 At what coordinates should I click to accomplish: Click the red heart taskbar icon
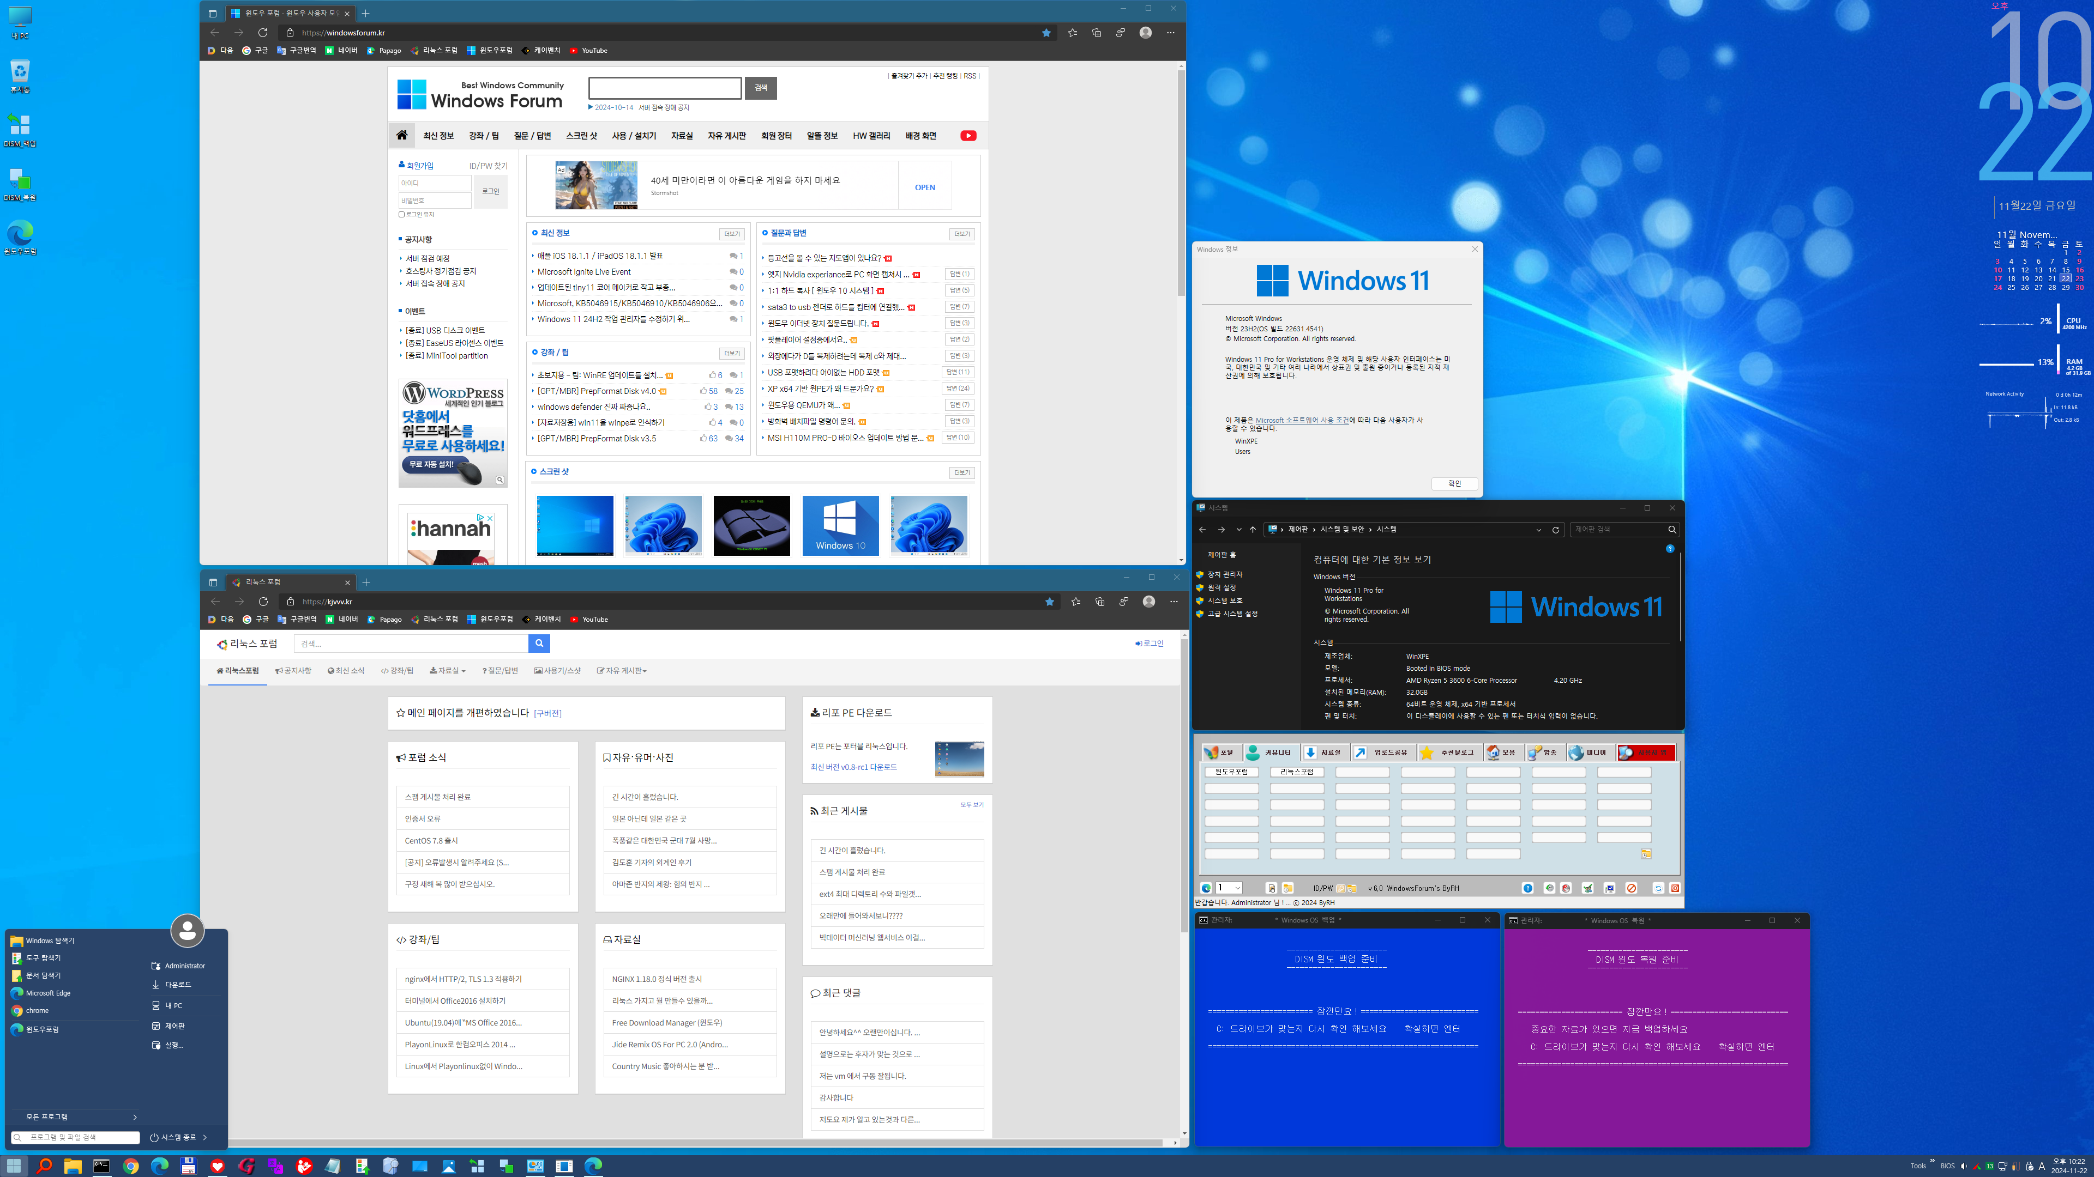[217, 1166]
